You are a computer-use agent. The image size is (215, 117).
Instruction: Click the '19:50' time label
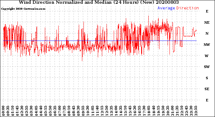pos(163,111)
